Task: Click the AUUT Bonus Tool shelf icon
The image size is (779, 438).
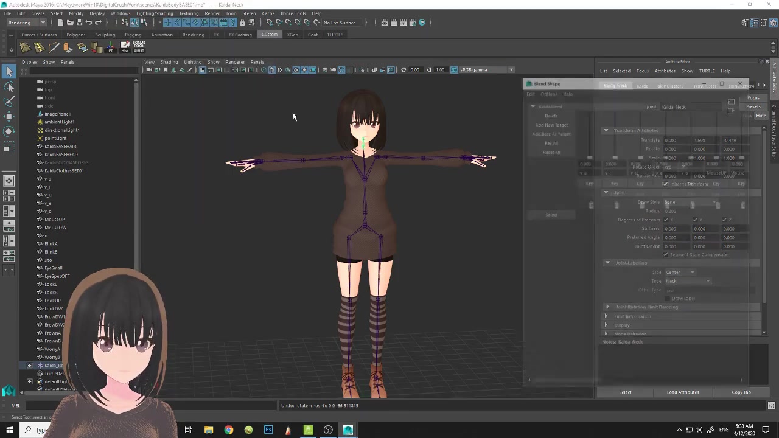Action: click(138, 46)
